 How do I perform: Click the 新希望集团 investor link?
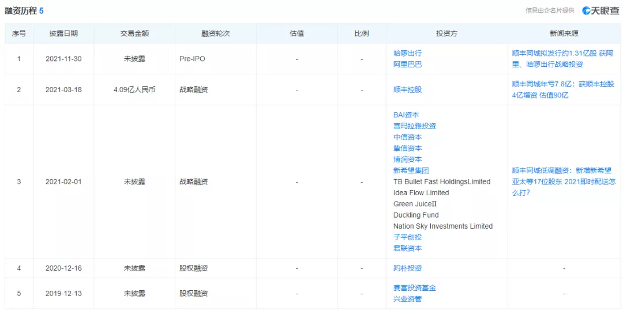[x=411, y=170]
